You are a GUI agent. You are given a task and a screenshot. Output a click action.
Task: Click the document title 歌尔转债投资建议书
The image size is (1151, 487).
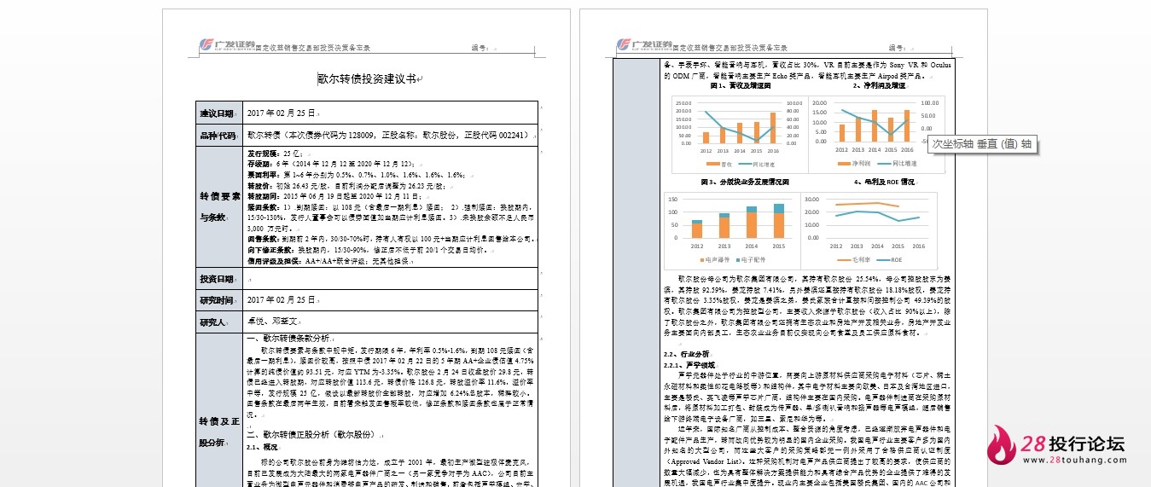click(367, 78)
